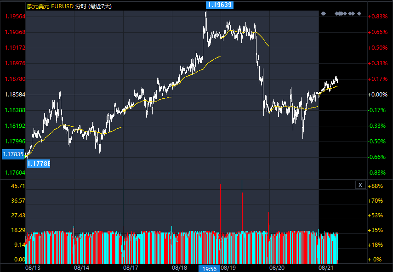
Task: Select the 08/17 date label
Action: pos(131,268)
